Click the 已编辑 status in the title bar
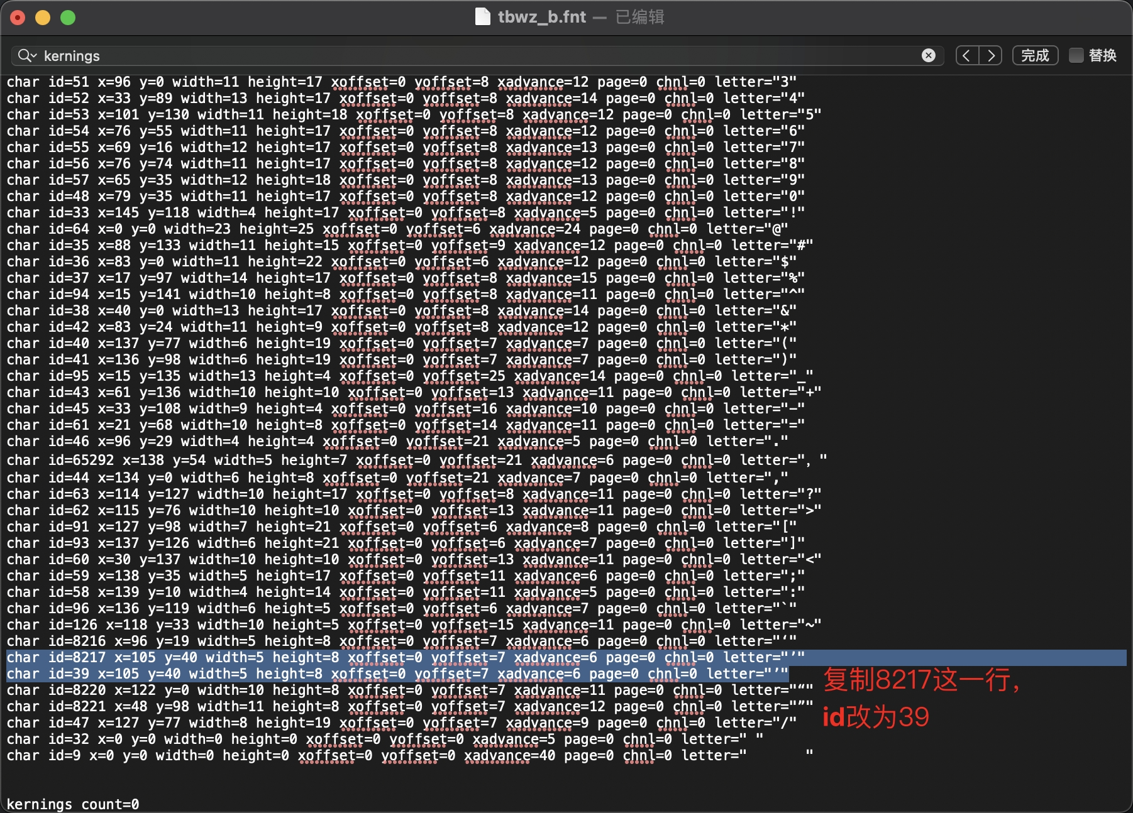The height and width of the screenshot is (813, 1133). pyautogui.click(x=639, y=17)
